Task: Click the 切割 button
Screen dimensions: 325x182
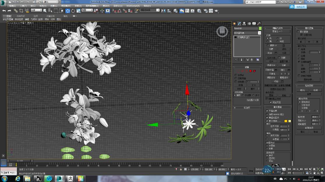Action: click(284, 65)
